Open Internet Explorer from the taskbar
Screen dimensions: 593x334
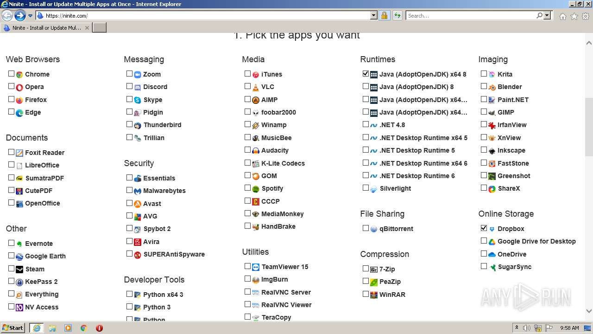(37, 328)
